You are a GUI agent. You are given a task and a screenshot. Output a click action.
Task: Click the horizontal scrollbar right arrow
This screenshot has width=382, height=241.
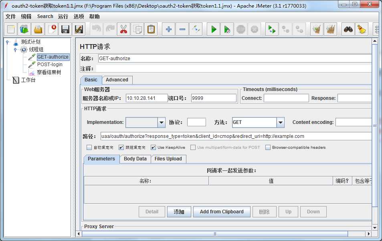(x=369, y=234)
